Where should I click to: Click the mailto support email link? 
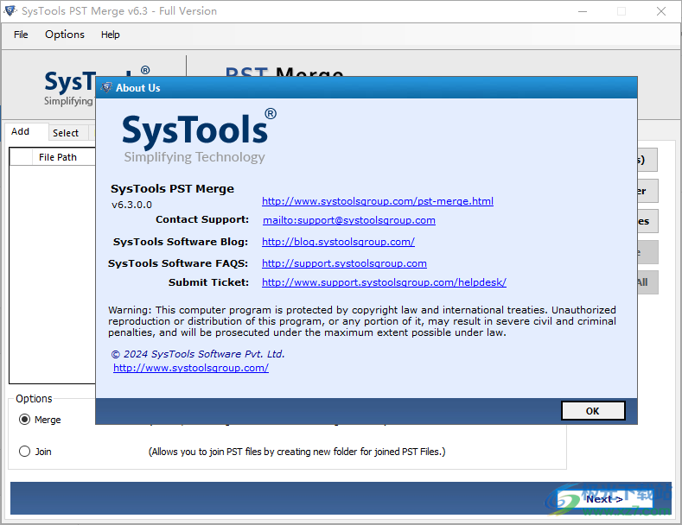pos(349,220)
